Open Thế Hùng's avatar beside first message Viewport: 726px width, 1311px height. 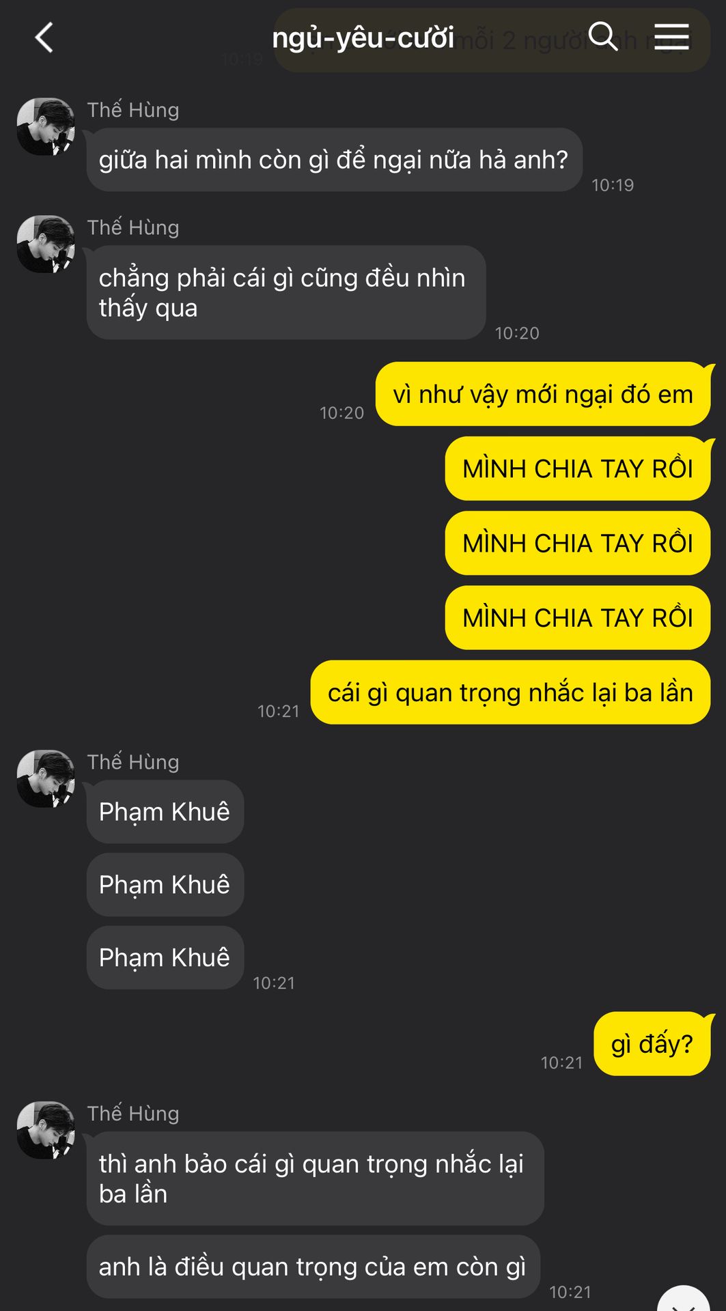[46, 126]
